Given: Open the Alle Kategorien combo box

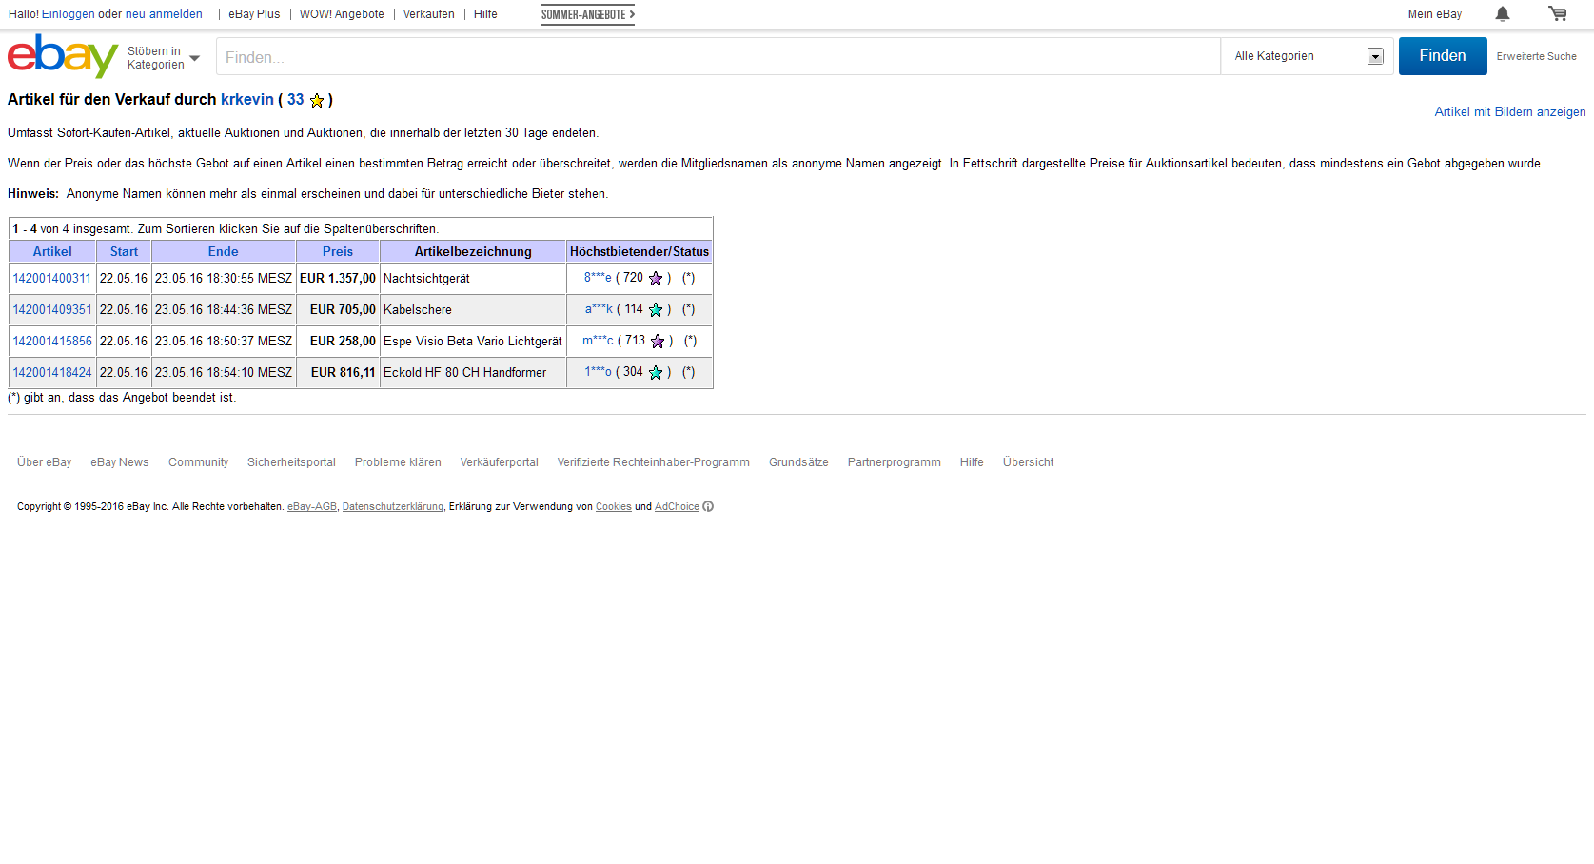Looking at the screenshot, I should coord(1307,56).
